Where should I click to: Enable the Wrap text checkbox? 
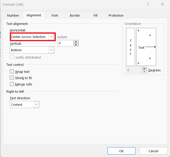12,71
